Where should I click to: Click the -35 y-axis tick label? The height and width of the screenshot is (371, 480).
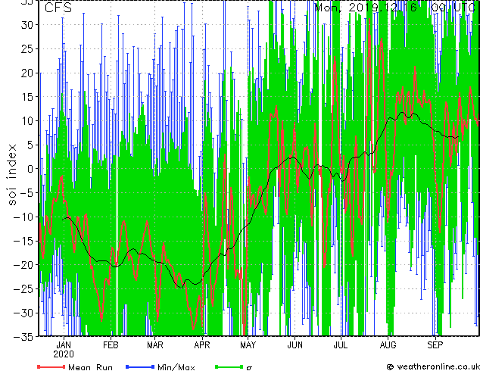tap(24, 337)
